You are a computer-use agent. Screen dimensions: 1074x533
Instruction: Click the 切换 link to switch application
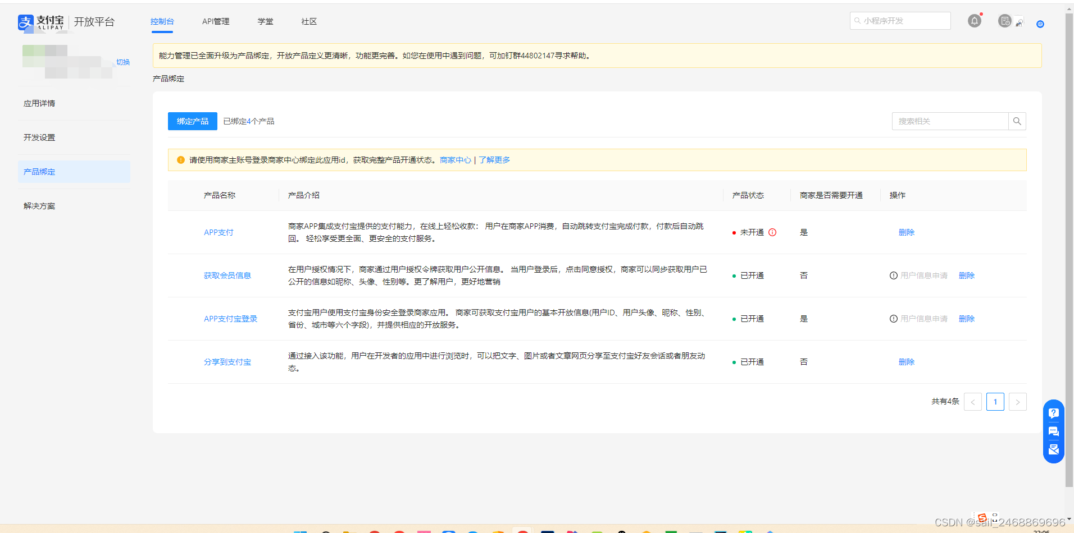click(123, 62)
